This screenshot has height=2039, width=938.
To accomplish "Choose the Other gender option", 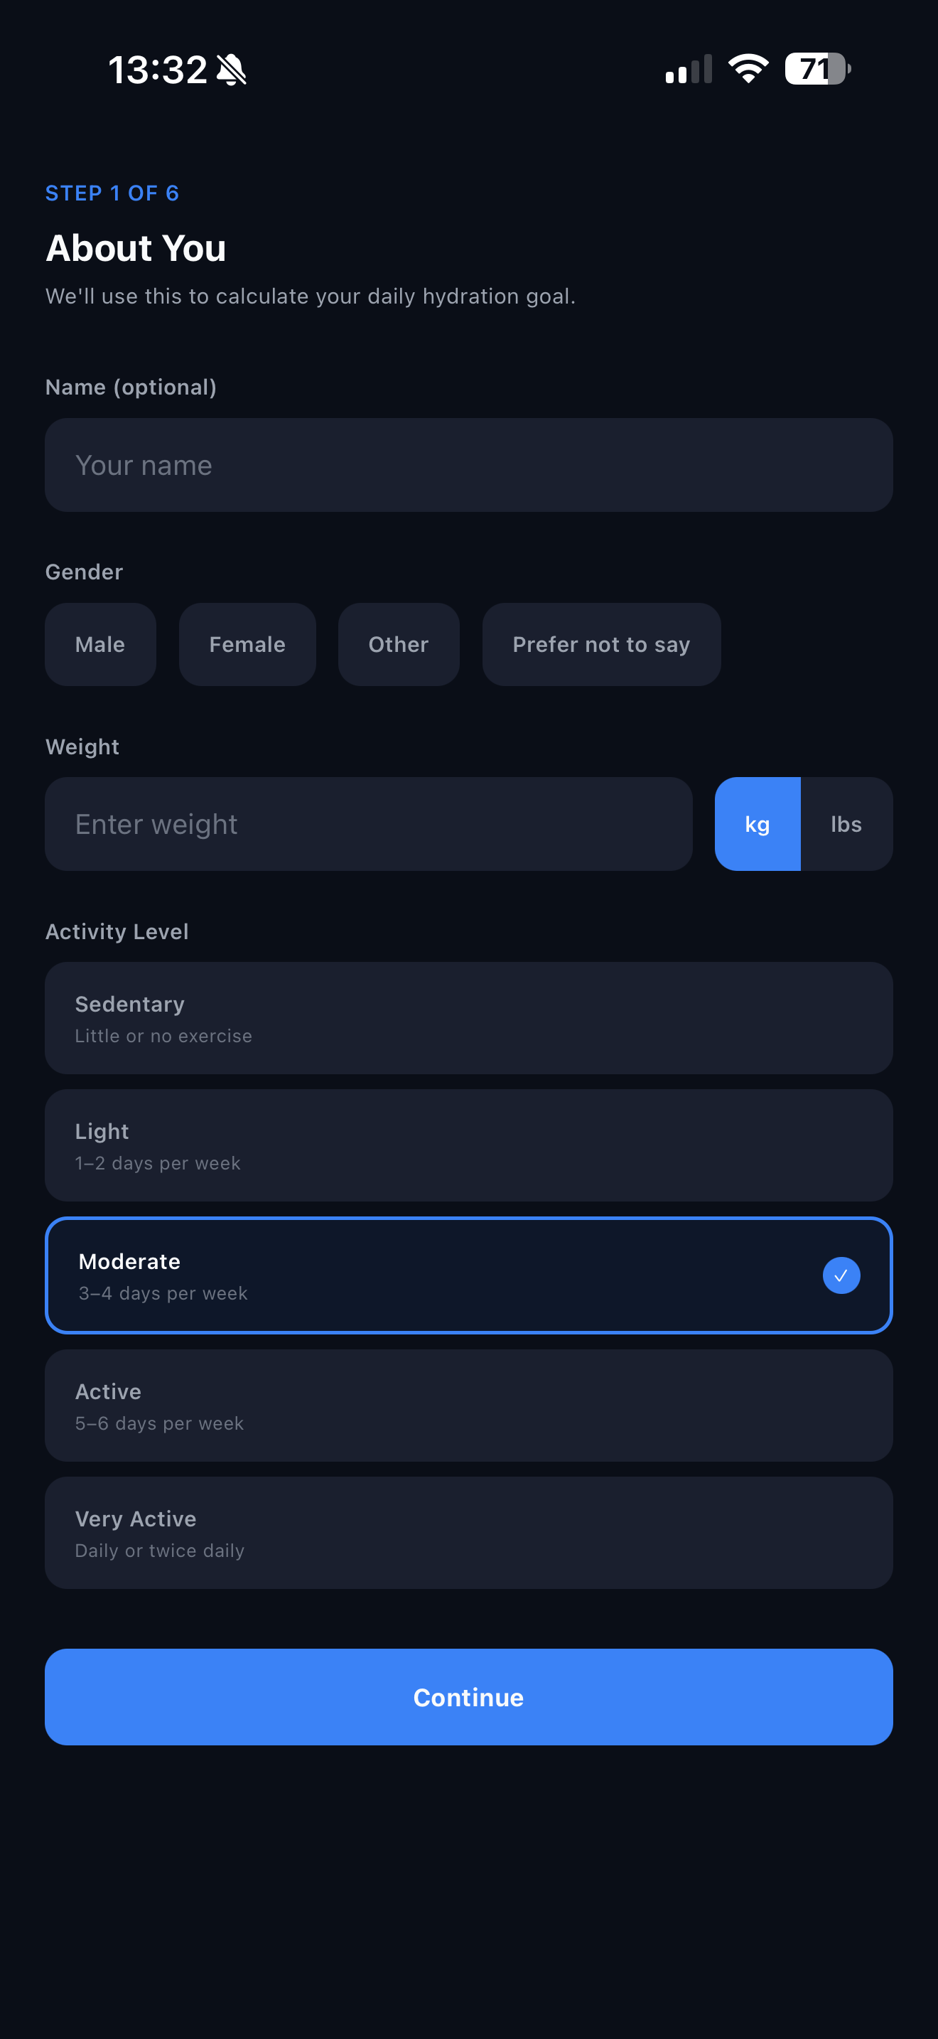I will 398,644.
